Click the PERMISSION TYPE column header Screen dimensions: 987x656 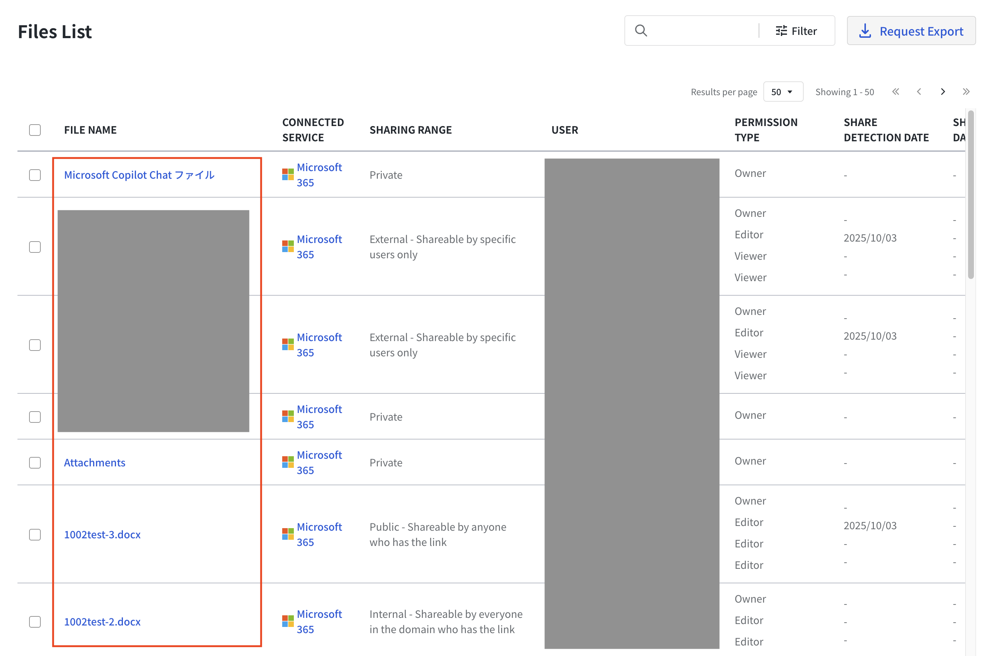click(x=766, y=130)
